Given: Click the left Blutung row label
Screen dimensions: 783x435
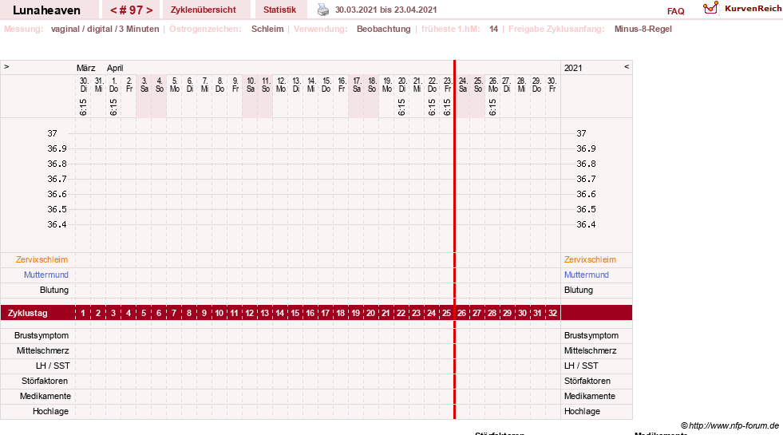Looking at the screenshot, I should 54,290.
